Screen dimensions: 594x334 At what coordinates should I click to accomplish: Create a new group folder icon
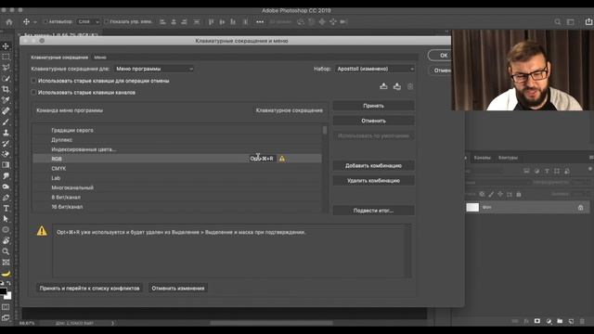pyautogui.click(x=560, y=321)
